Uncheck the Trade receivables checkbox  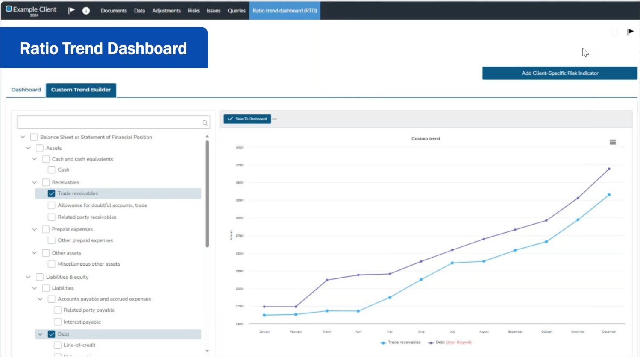tap(52, 193)
